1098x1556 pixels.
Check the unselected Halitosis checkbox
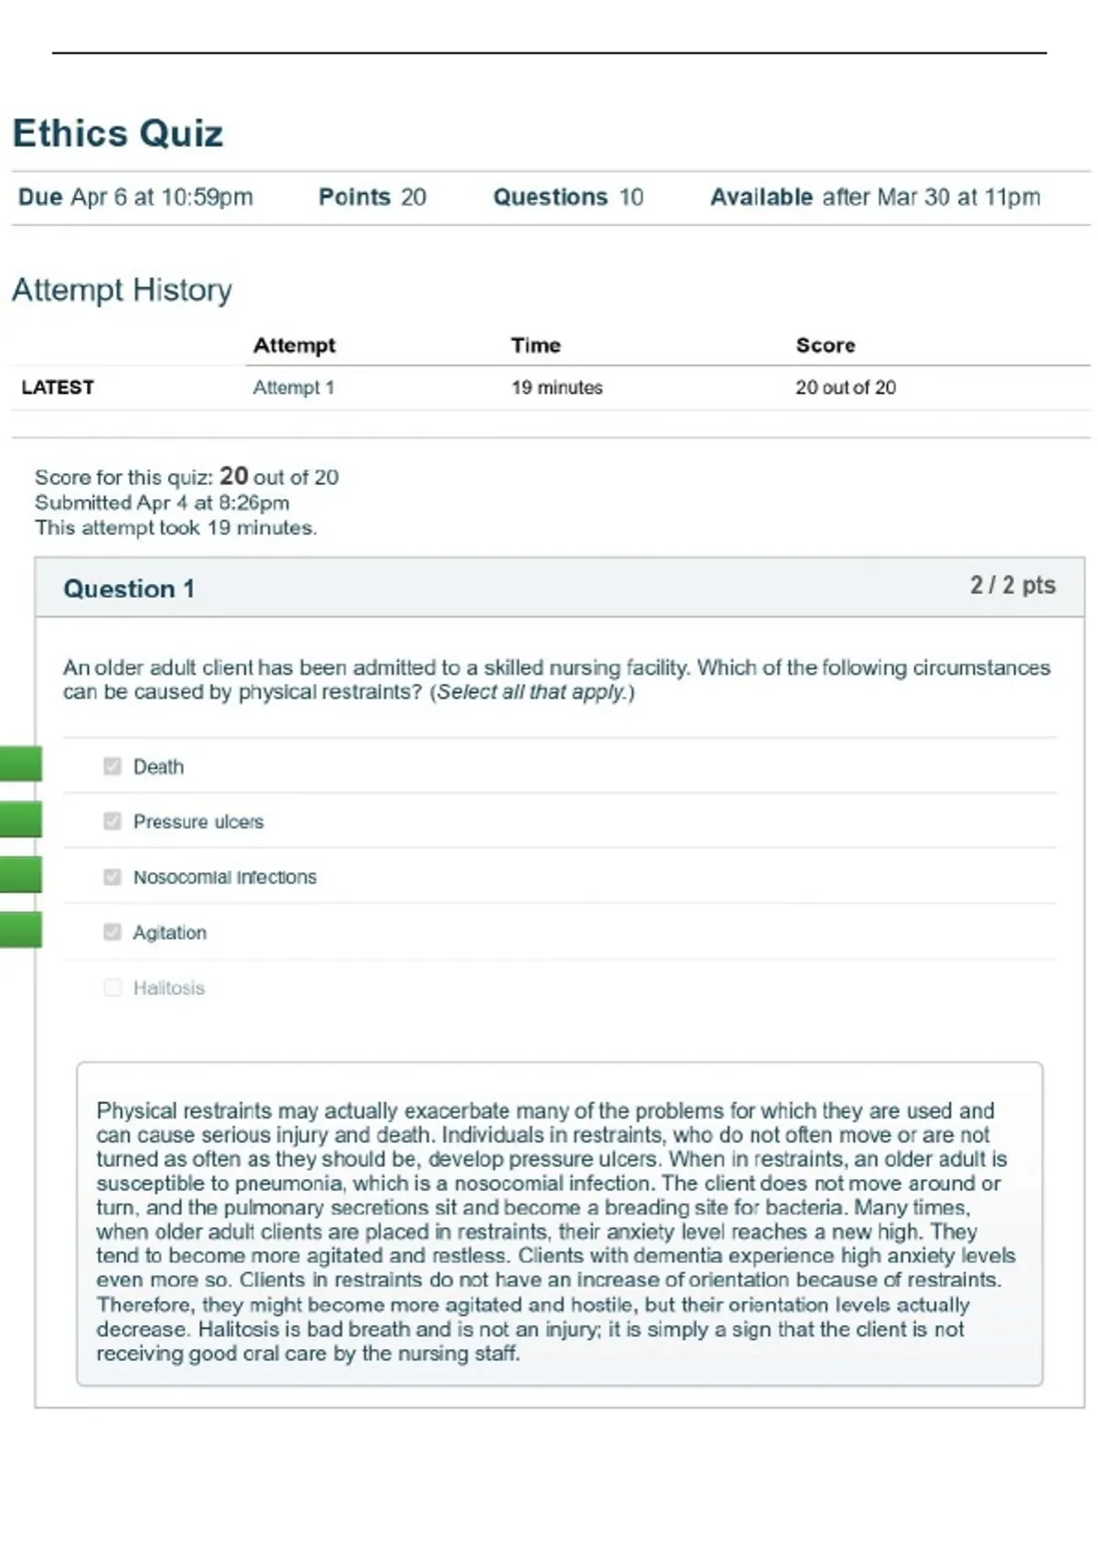113,988
